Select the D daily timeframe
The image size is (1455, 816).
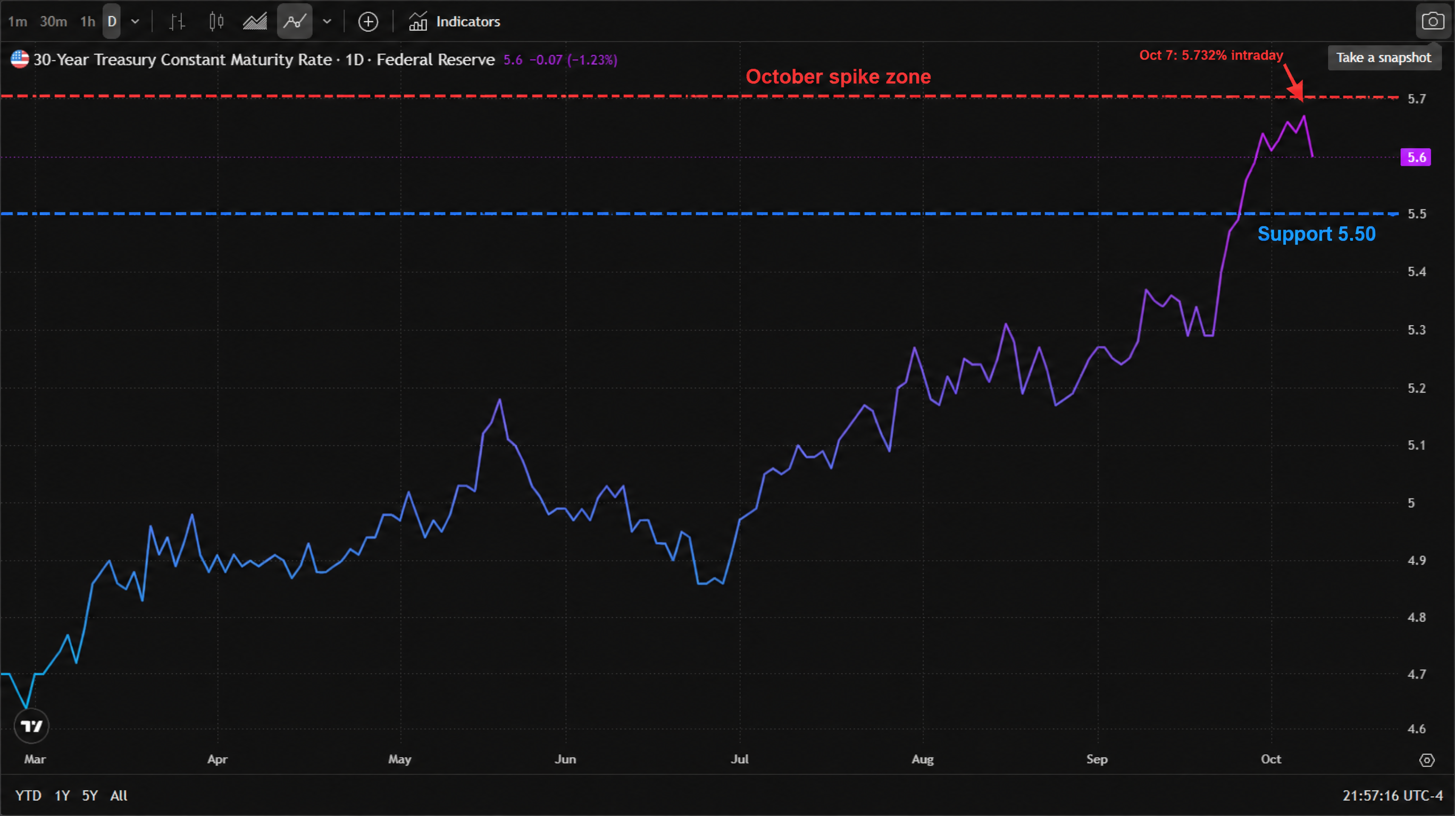[112, 21]
